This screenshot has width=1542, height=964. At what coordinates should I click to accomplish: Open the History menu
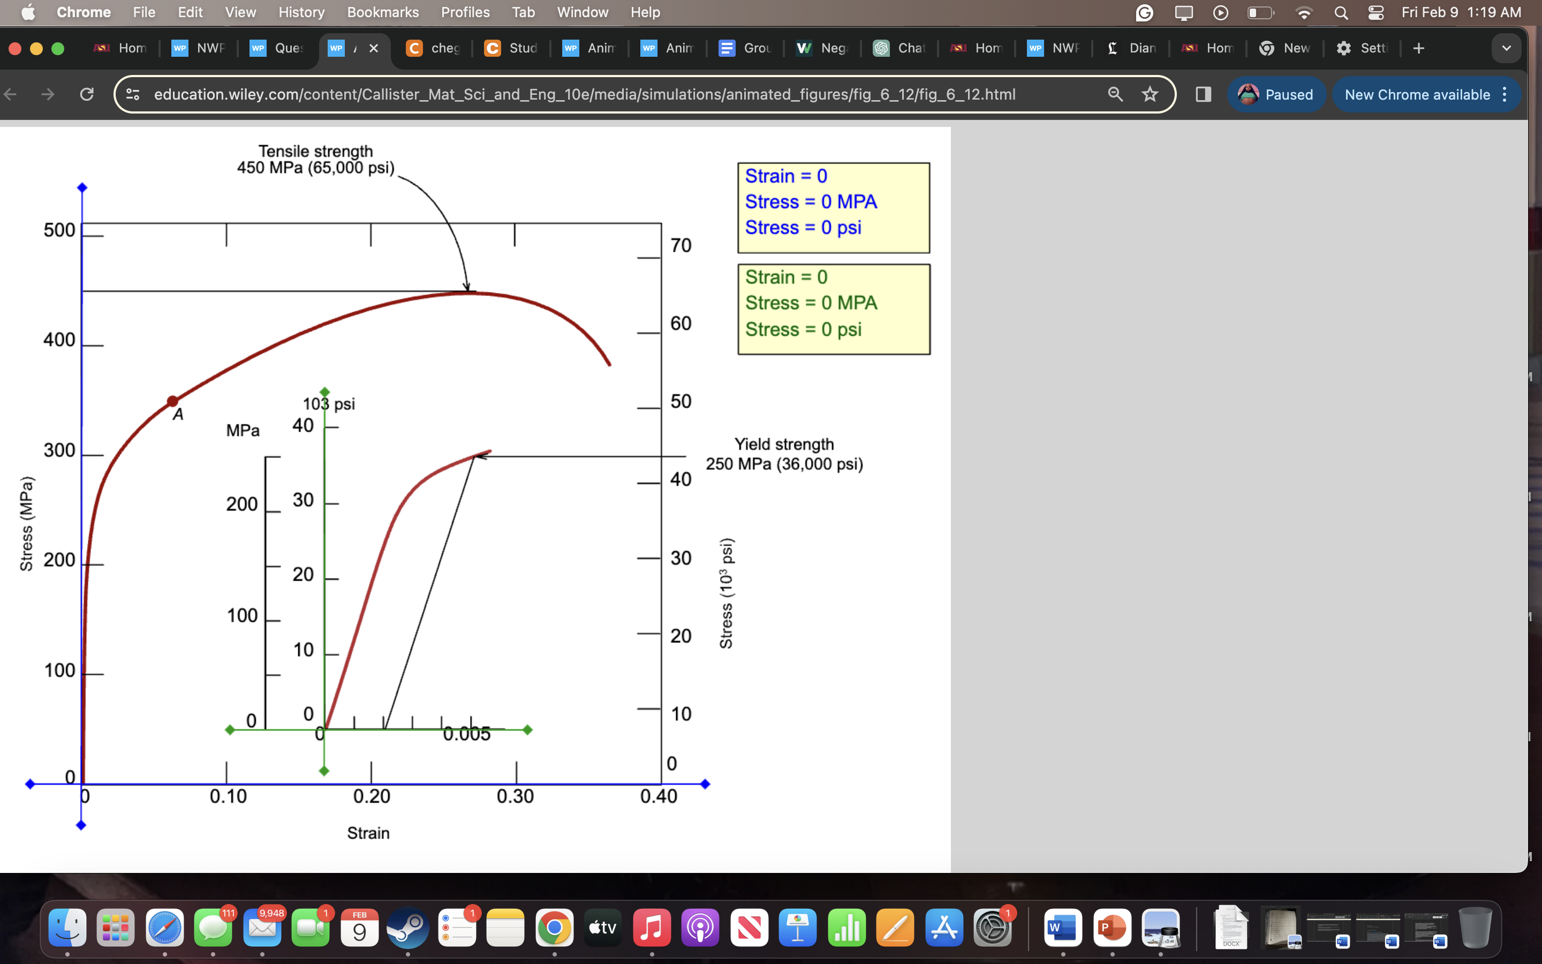301,12
